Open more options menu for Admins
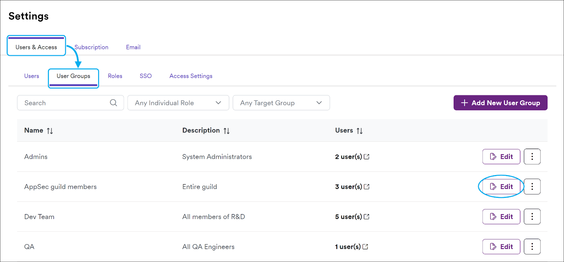This screenshot has height=262, width=564. (532, 157)
